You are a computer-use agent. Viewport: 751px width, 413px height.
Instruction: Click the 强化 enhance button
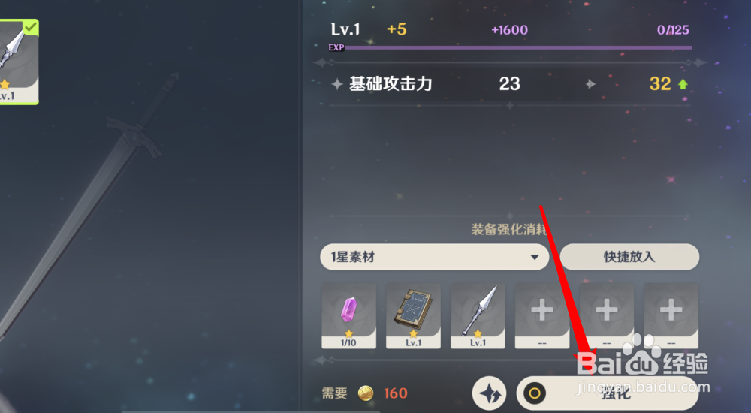pos(608,393)
